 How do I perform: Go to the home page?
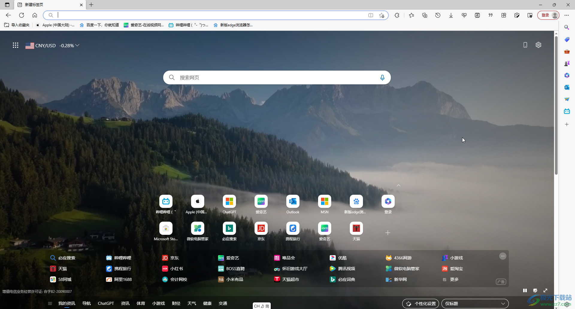[x=35, y=15]
